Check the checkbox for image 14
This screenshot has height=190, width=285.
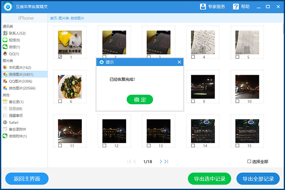tap(193, 145)
